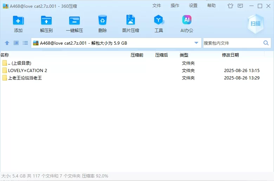Screen dimensions: 274x181
Task: Click the folder icon of 上老王论坛当老王
Action: click(5, 78)
